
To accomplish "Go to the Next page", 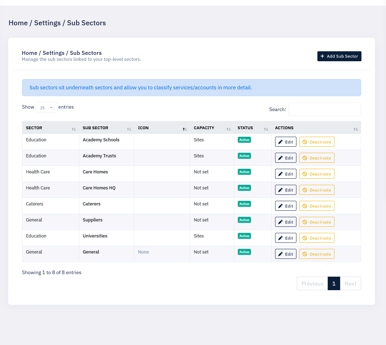I will pyautogui.click(x=350, y=284).
